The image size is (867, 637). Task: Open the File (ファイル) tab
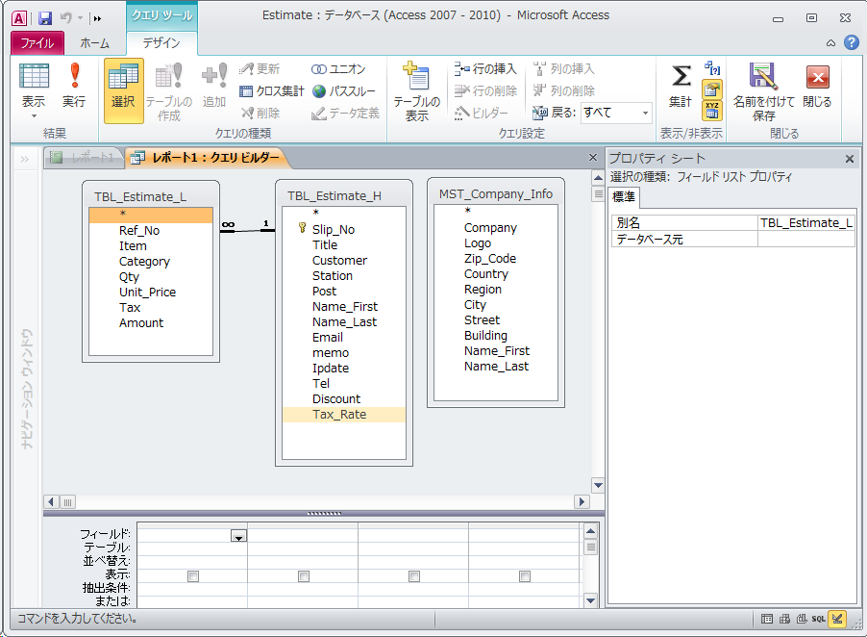click(37, 43)
